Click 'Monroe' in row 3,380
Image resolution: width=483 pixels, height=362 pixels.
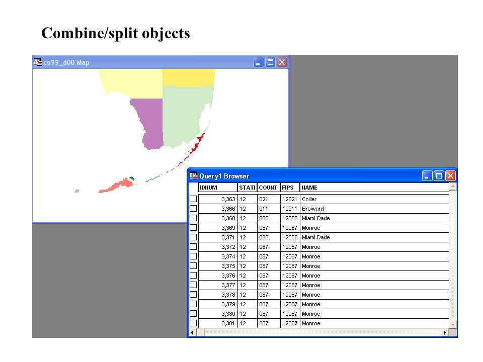tap(311, 314)
